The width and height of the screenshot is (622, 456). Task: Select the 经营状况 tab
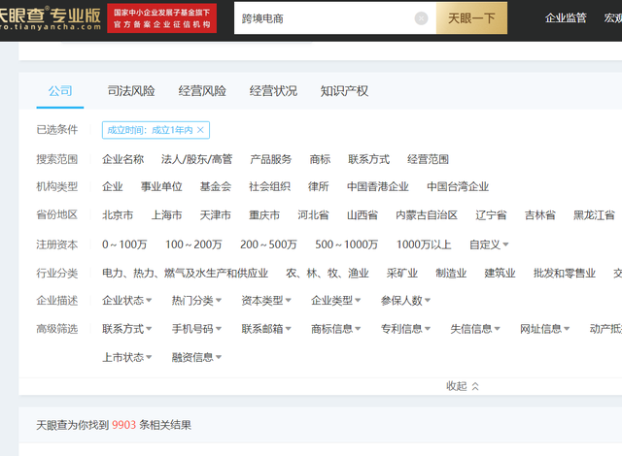pyautogui.click(x=273, y=91)
